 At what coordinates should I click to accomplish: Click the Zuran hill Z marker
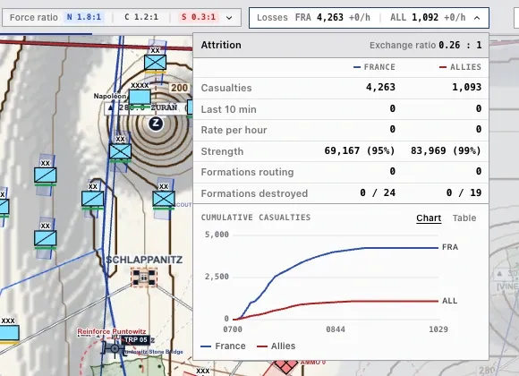(x=156, y=124)
